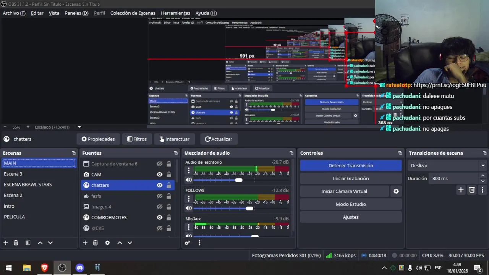Hide the chatters source eye icon
The image size is (489, 275).
tap(160, 185)
